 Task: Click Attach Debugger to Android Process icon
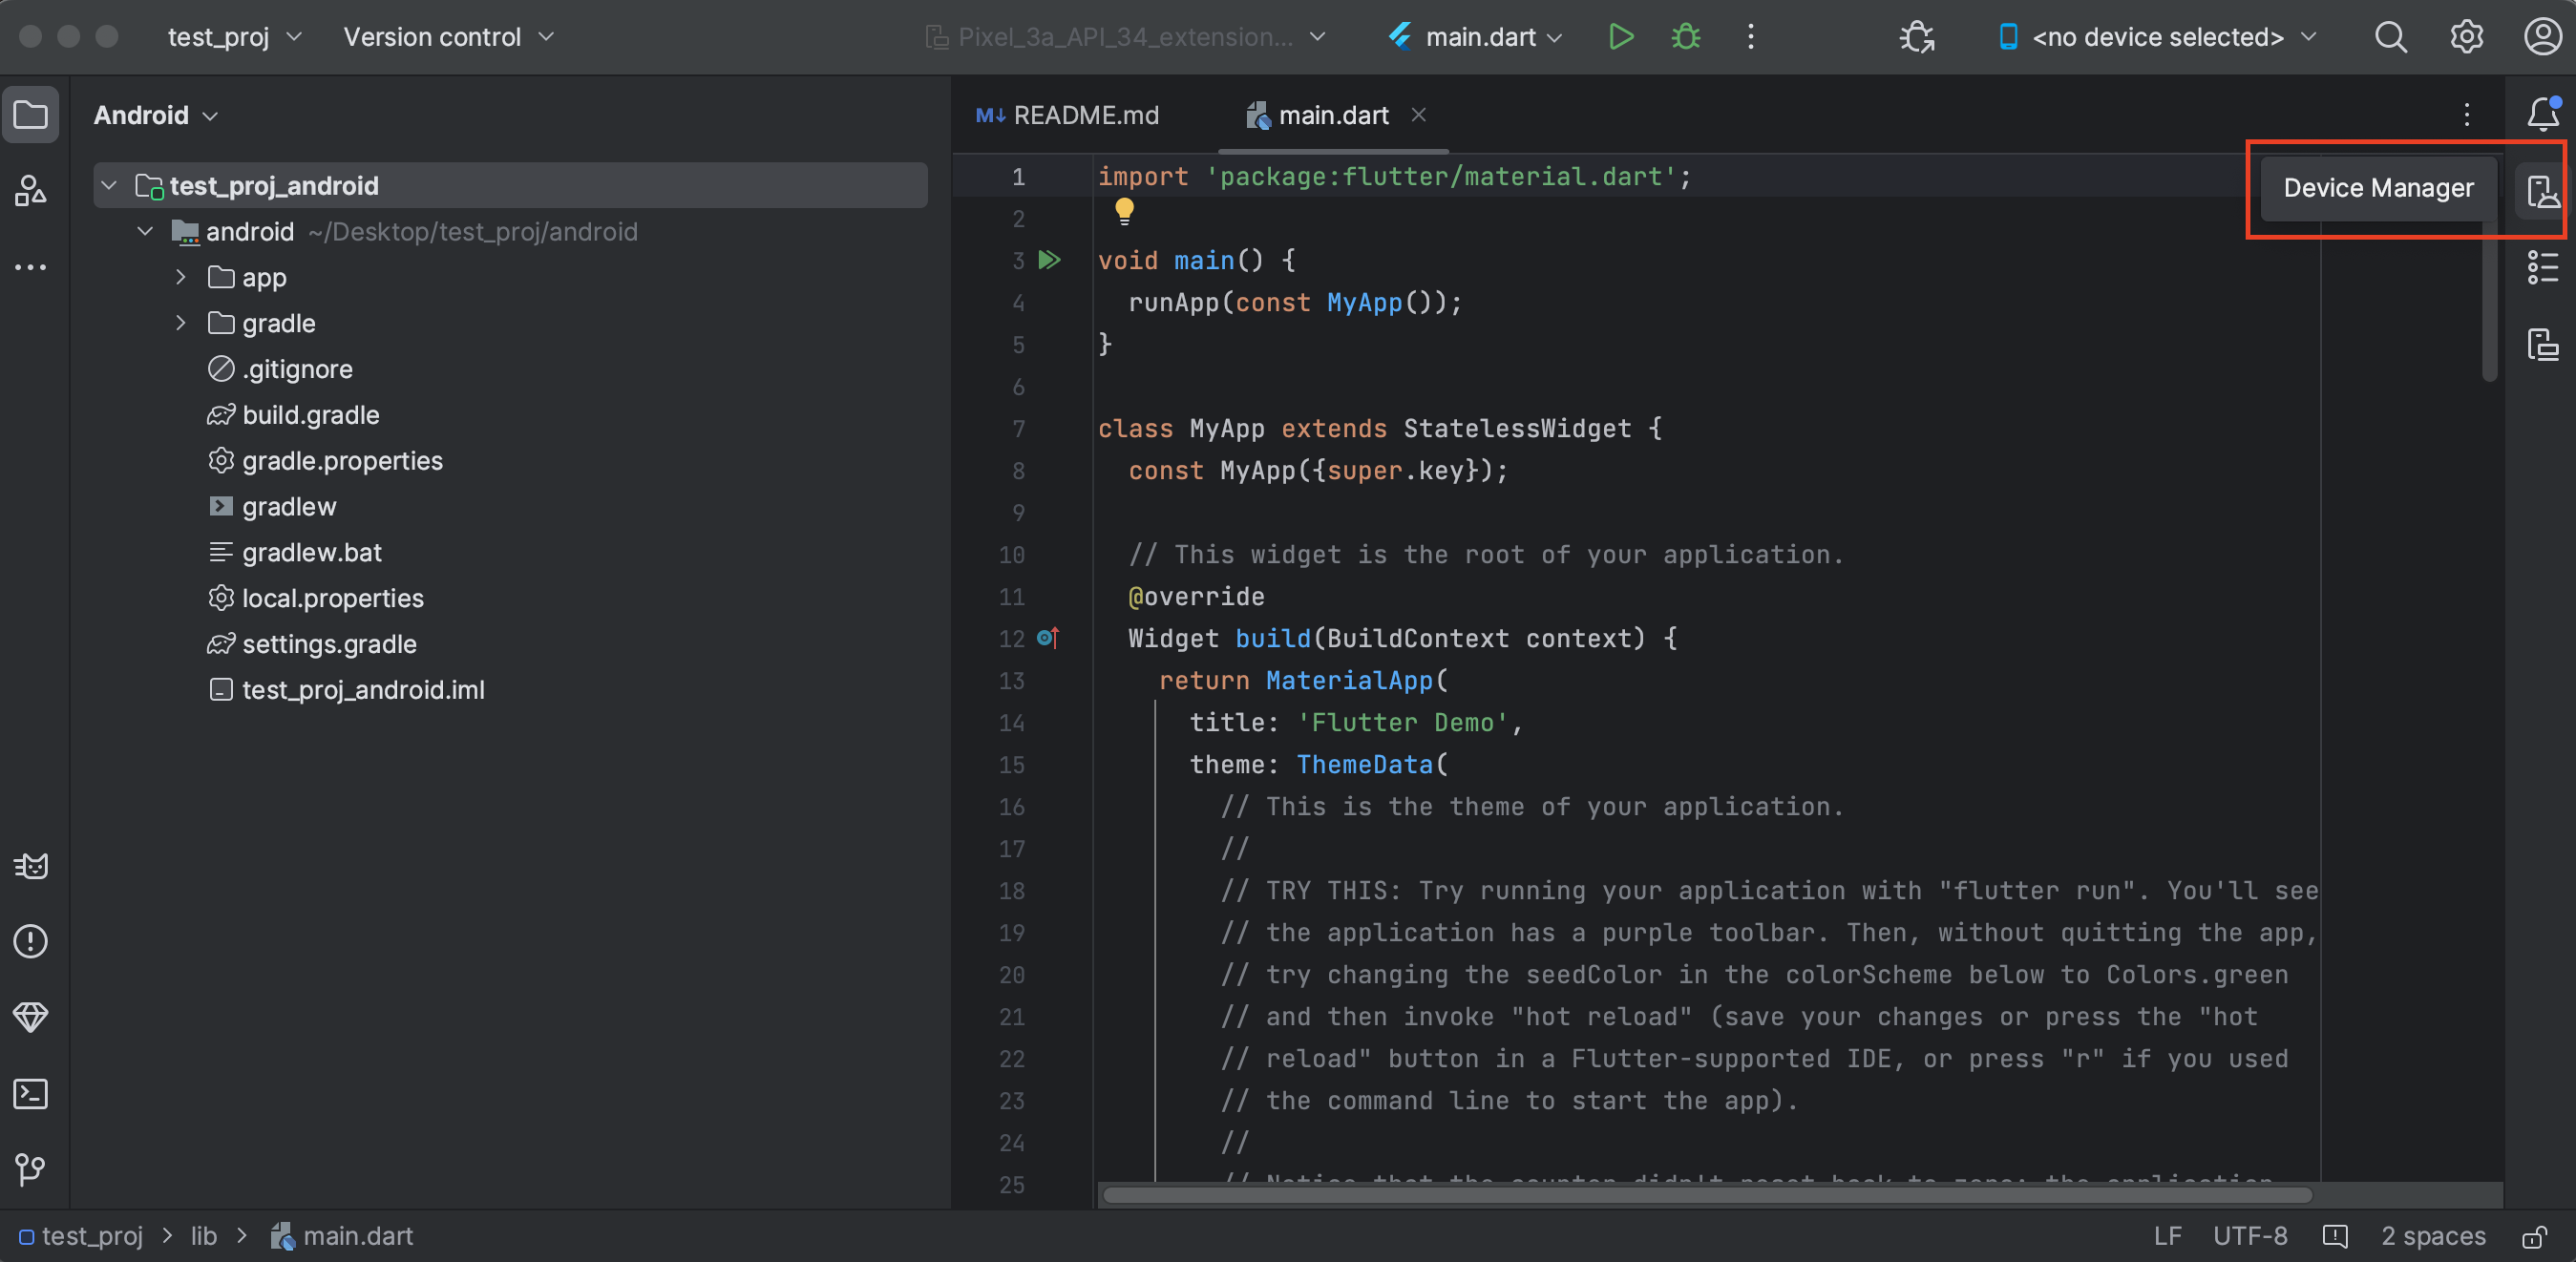(x=1916, y=37)
